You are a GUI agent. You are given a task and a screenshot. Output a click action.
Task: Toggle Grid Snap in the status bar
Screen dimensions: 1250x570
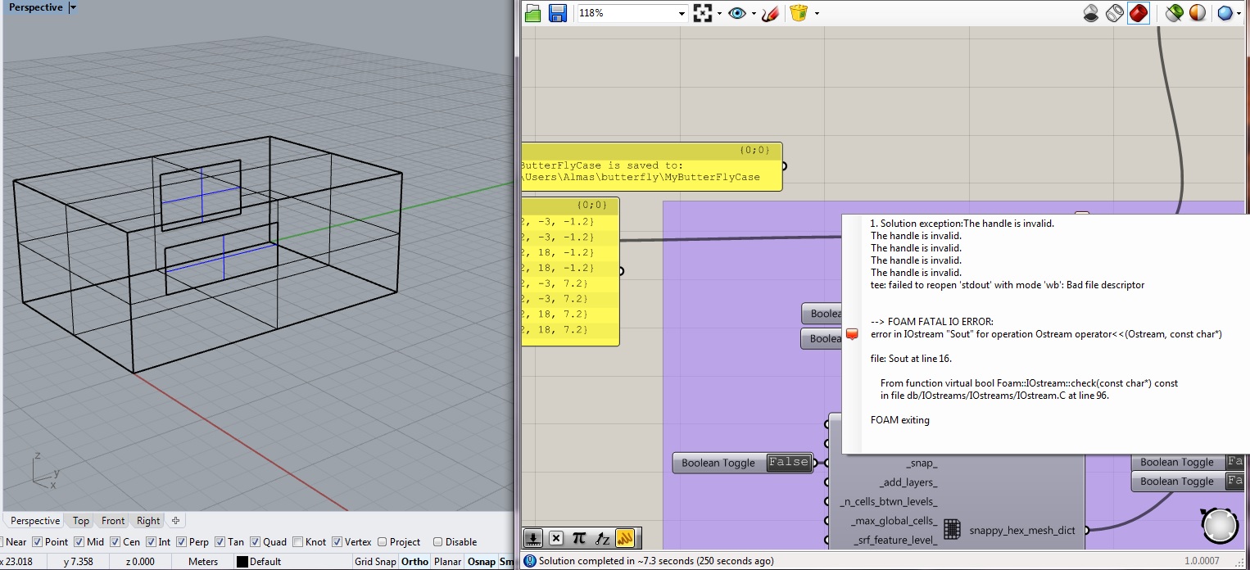pyautogui.click(x=375, y=562)
